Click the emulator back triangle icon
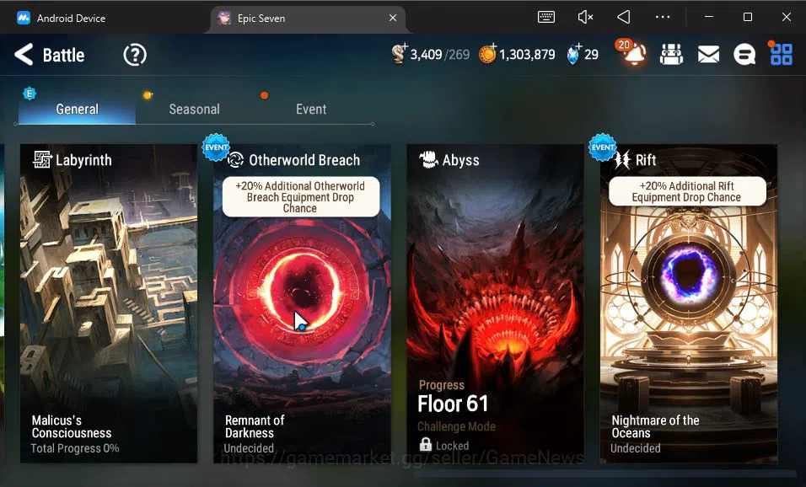Viewport: 806px width, 487px height. [624, 17]
